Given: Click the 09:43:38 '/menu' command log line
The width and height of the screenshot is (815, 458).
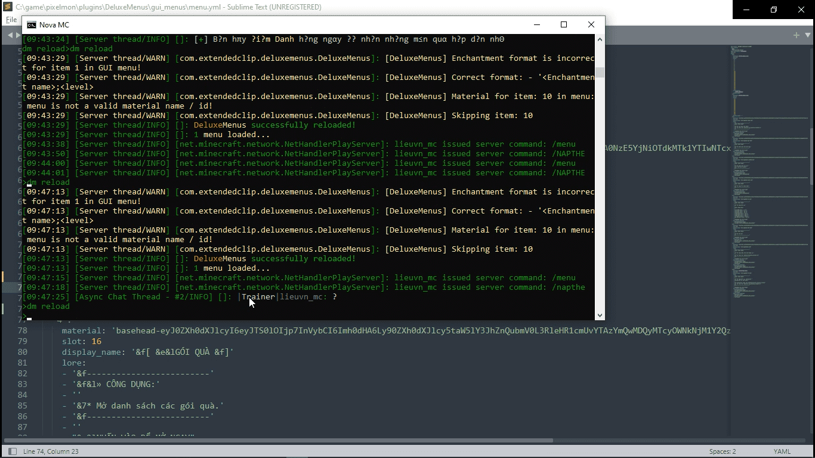Looking at the screenshot, I should pos(299,144).
